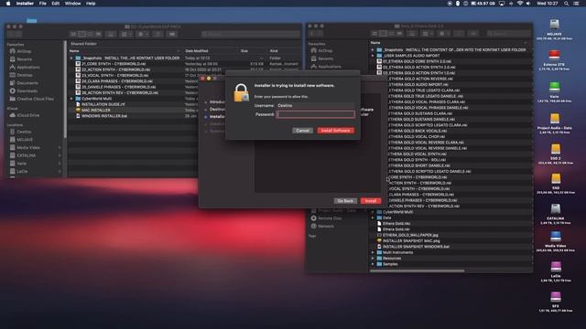Select INSTALLER SNAPSHOT WINDOWS.bat file
This screenshot has width=586, height=329.
pyautogui.click(x=416, y=247)
